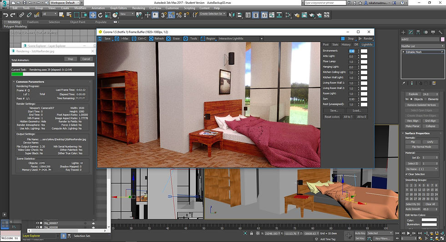Click the All to 1 LightMix button
Viewport: 446px width, 242px height.
point(348,117)
